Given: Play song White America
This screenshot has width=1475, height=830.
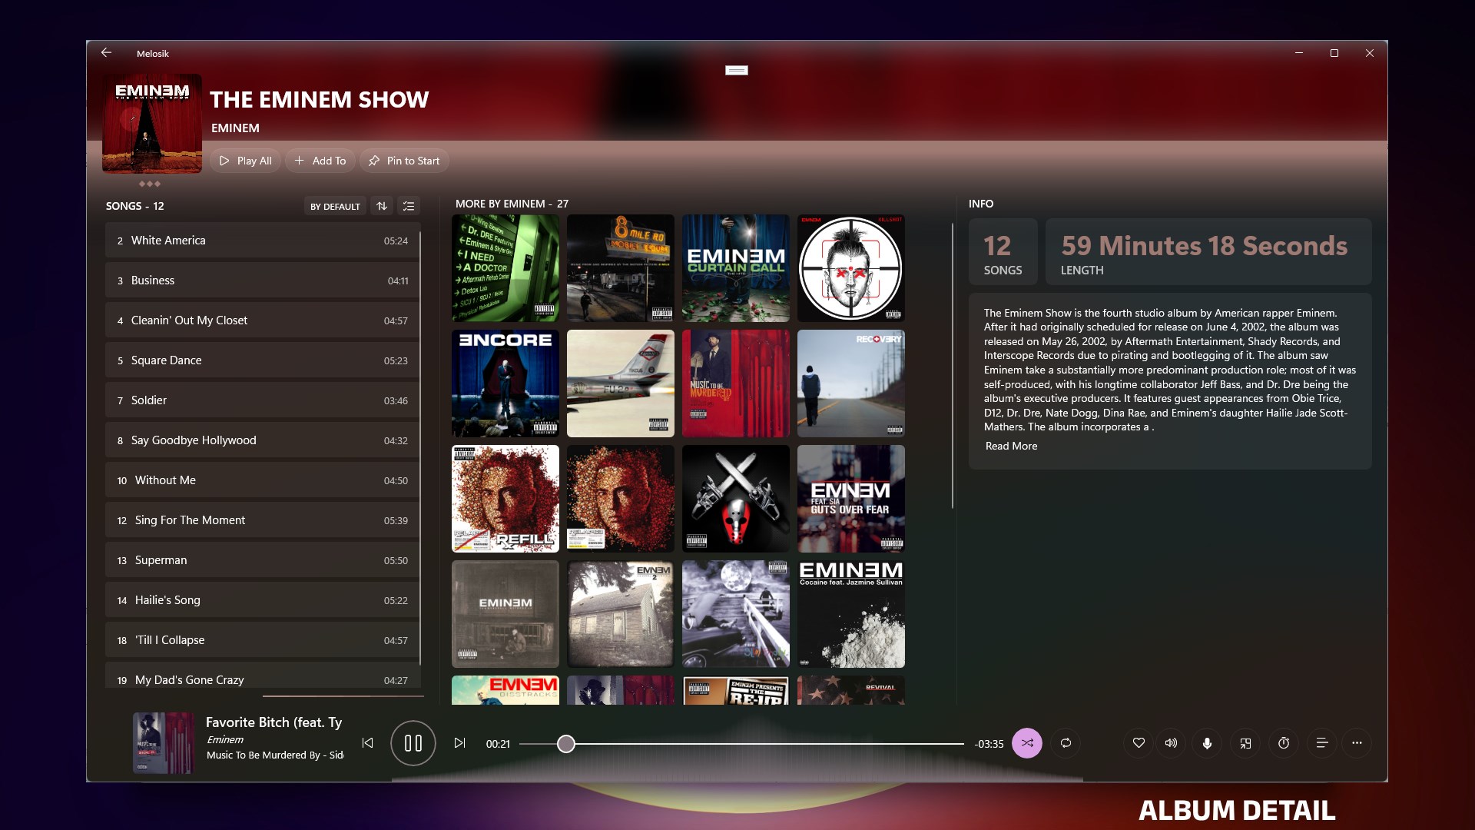Looking at the screenshot, I should 263,241.
